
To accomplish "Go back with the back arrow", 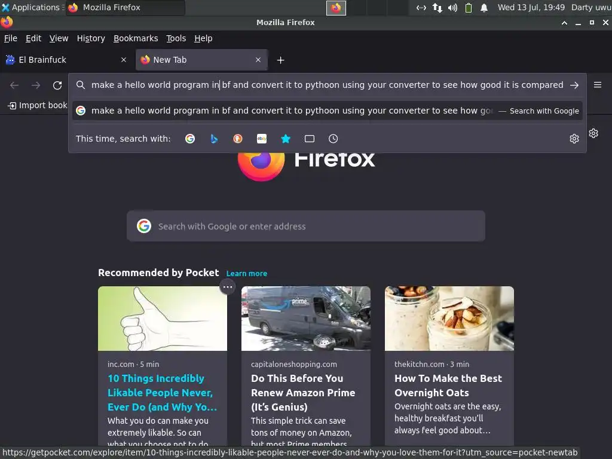I will pos(14,85).
